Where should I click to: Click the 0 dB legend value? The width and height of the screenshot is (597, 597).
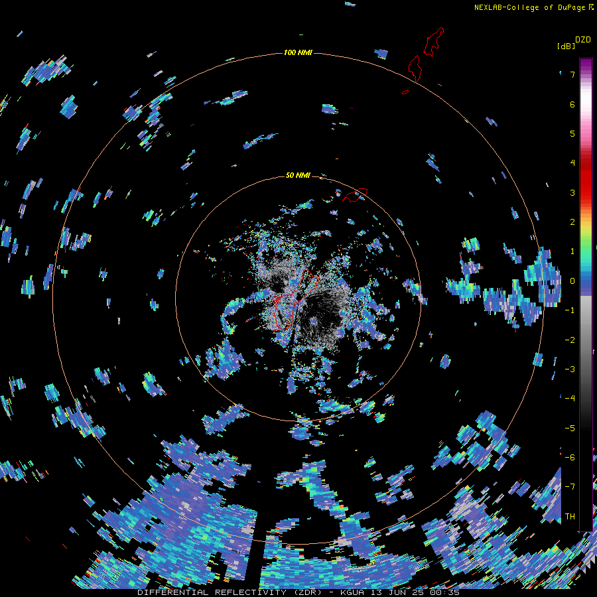(572, 281)
